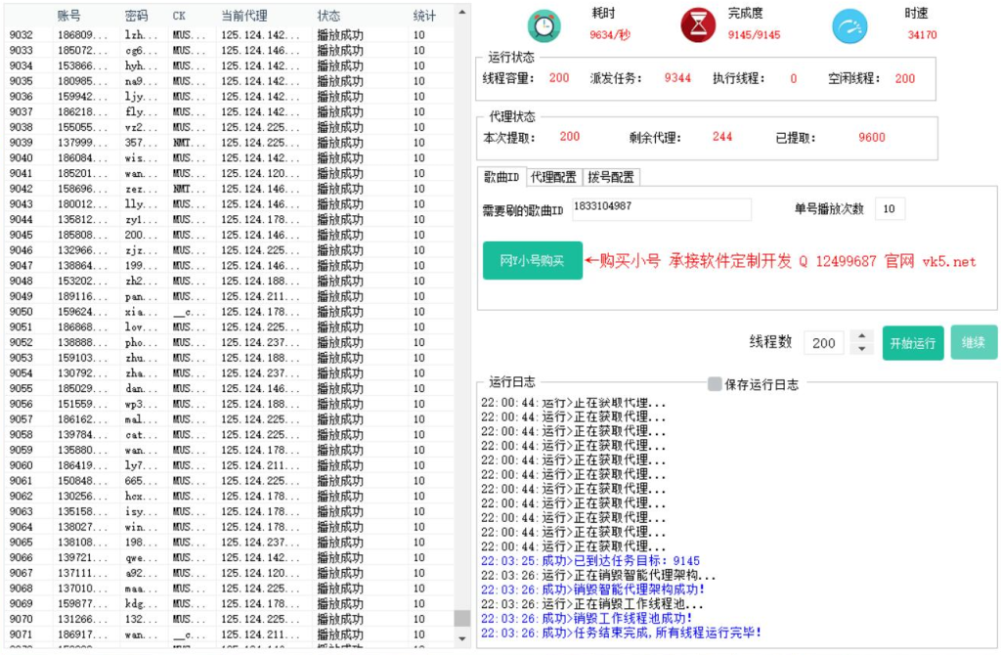Click the 需要刷的歌曲ID input field
This screenshot has height=655, width=1001.
(661, 208)
